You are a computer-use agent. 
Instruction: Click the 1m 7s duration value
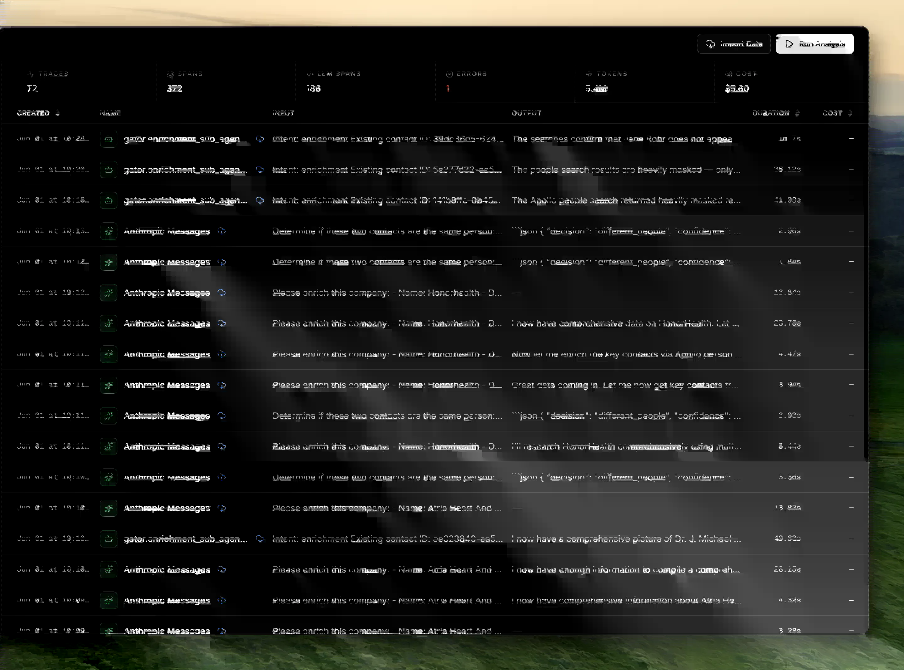coord(789,139)
